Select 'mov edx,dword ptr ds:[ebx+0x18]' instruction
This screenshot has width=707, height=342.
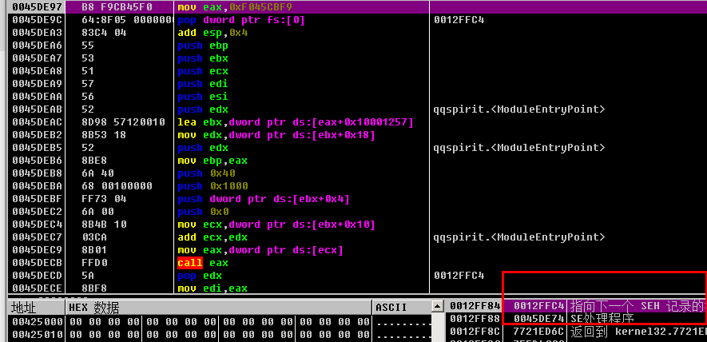pos(276,135)
